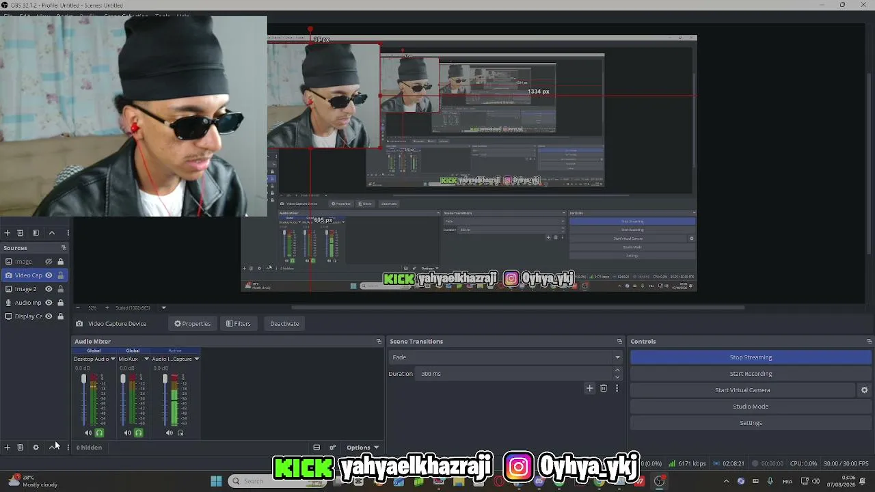875x492 pixels.
Task: Pop out the Sources dock
Action: 64,248
